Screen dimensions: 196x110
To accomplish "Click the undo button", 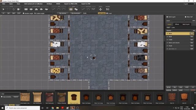I will pos(187,87).
